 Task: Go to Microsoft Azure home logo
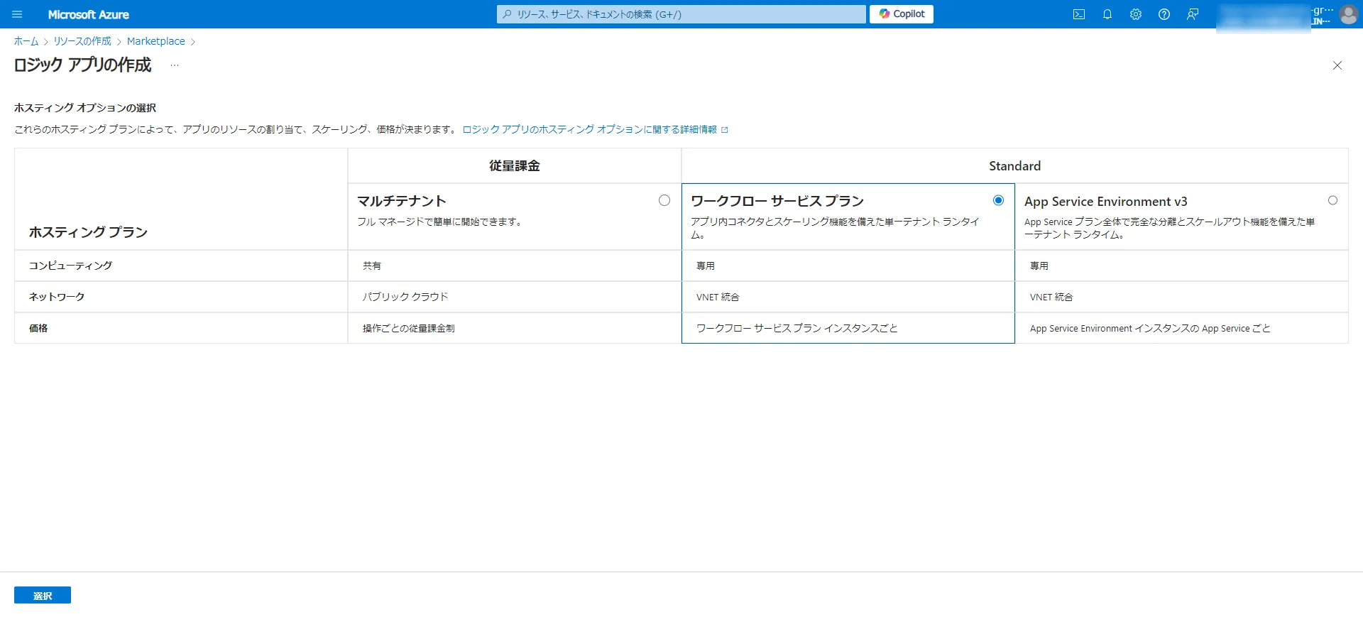[89, 14]
